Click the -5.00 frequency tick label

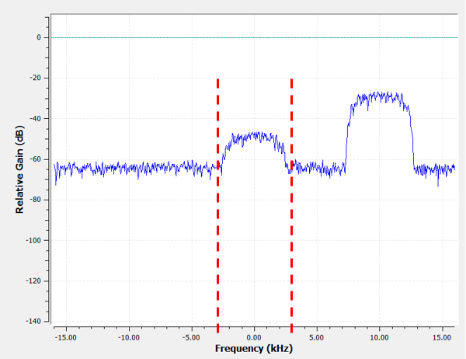(x=191, y=337)
